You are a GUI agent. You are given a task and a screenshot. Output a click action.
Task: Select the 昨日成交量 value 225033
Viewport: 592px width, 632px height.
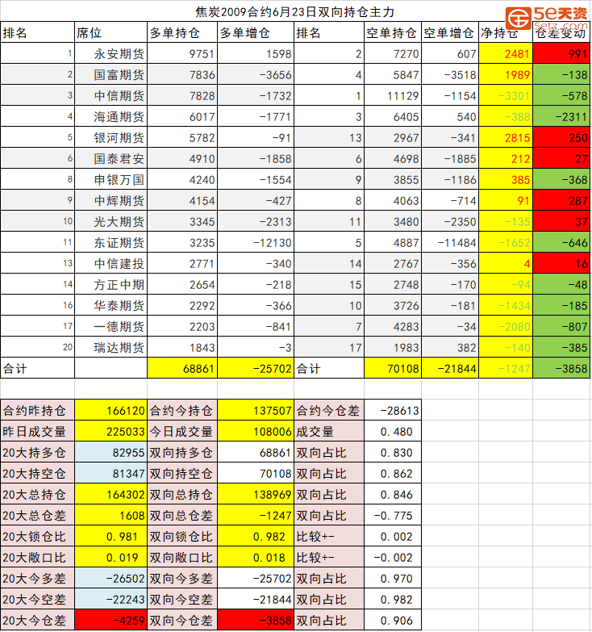pos(110,431)
